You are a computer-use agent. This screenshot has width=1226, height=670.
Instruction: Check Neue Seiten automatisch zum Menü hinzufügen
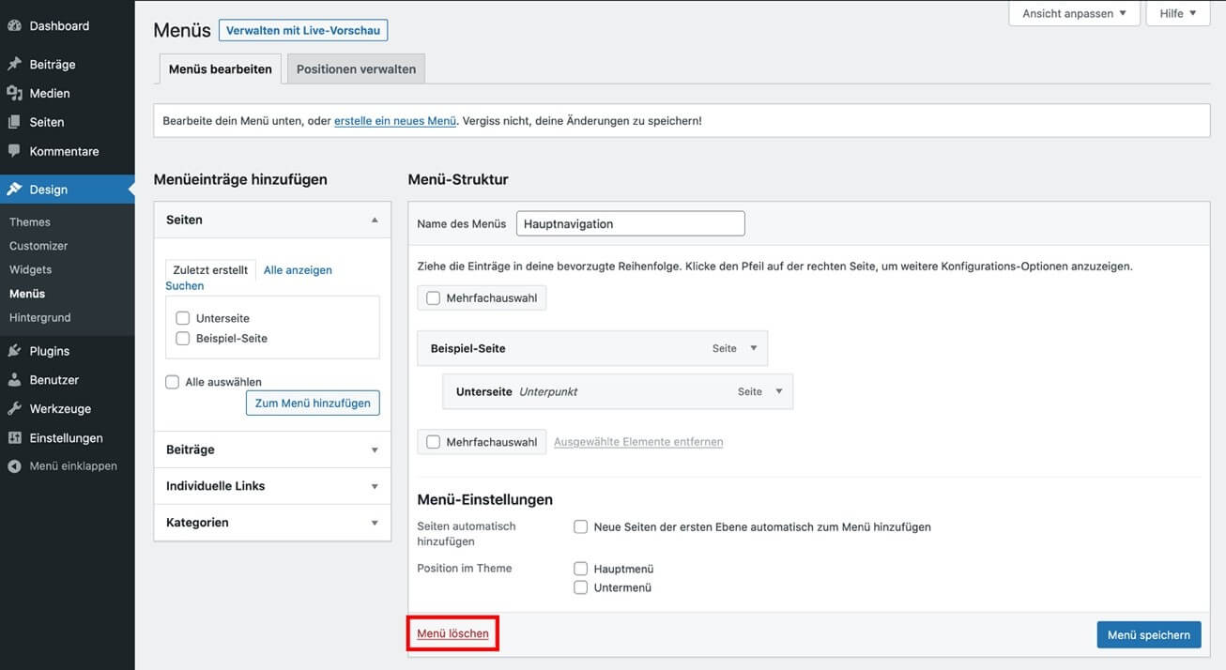(x=580, y=527)
